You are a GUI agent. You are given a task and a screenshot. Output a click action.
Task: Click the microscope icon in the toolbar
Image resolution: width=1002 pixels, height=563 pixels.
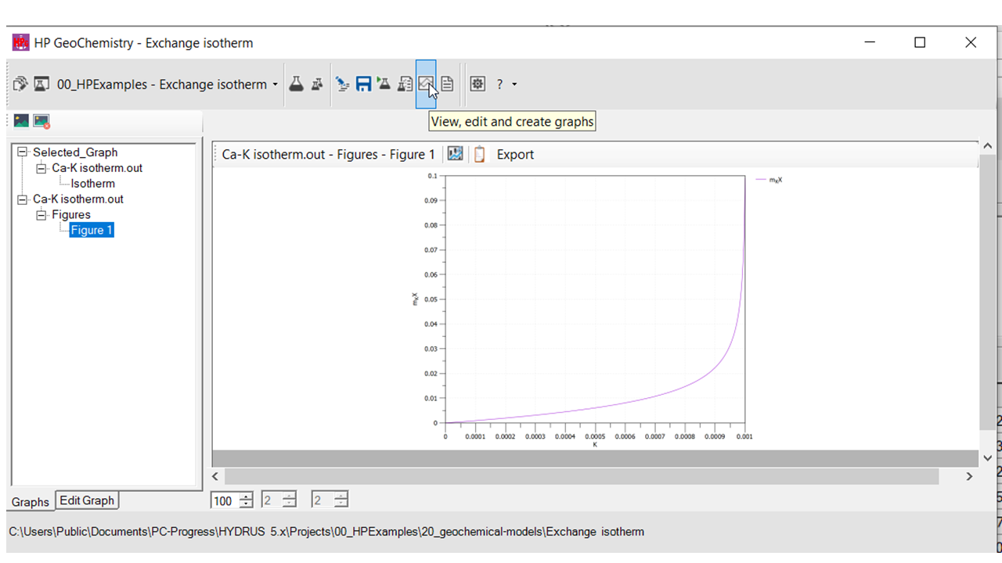pos(342,84)
